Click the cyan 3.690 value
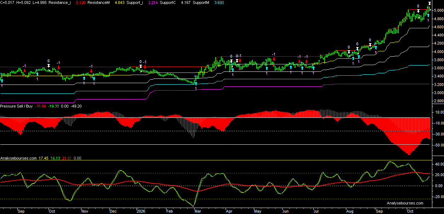Screen dimensions: 444x214 220,2
